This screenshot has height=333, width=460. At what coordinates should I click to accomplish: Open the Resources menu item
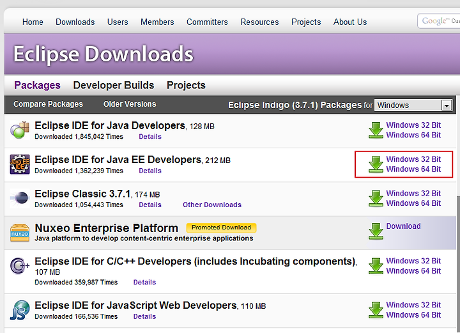[x=259, y=22]
